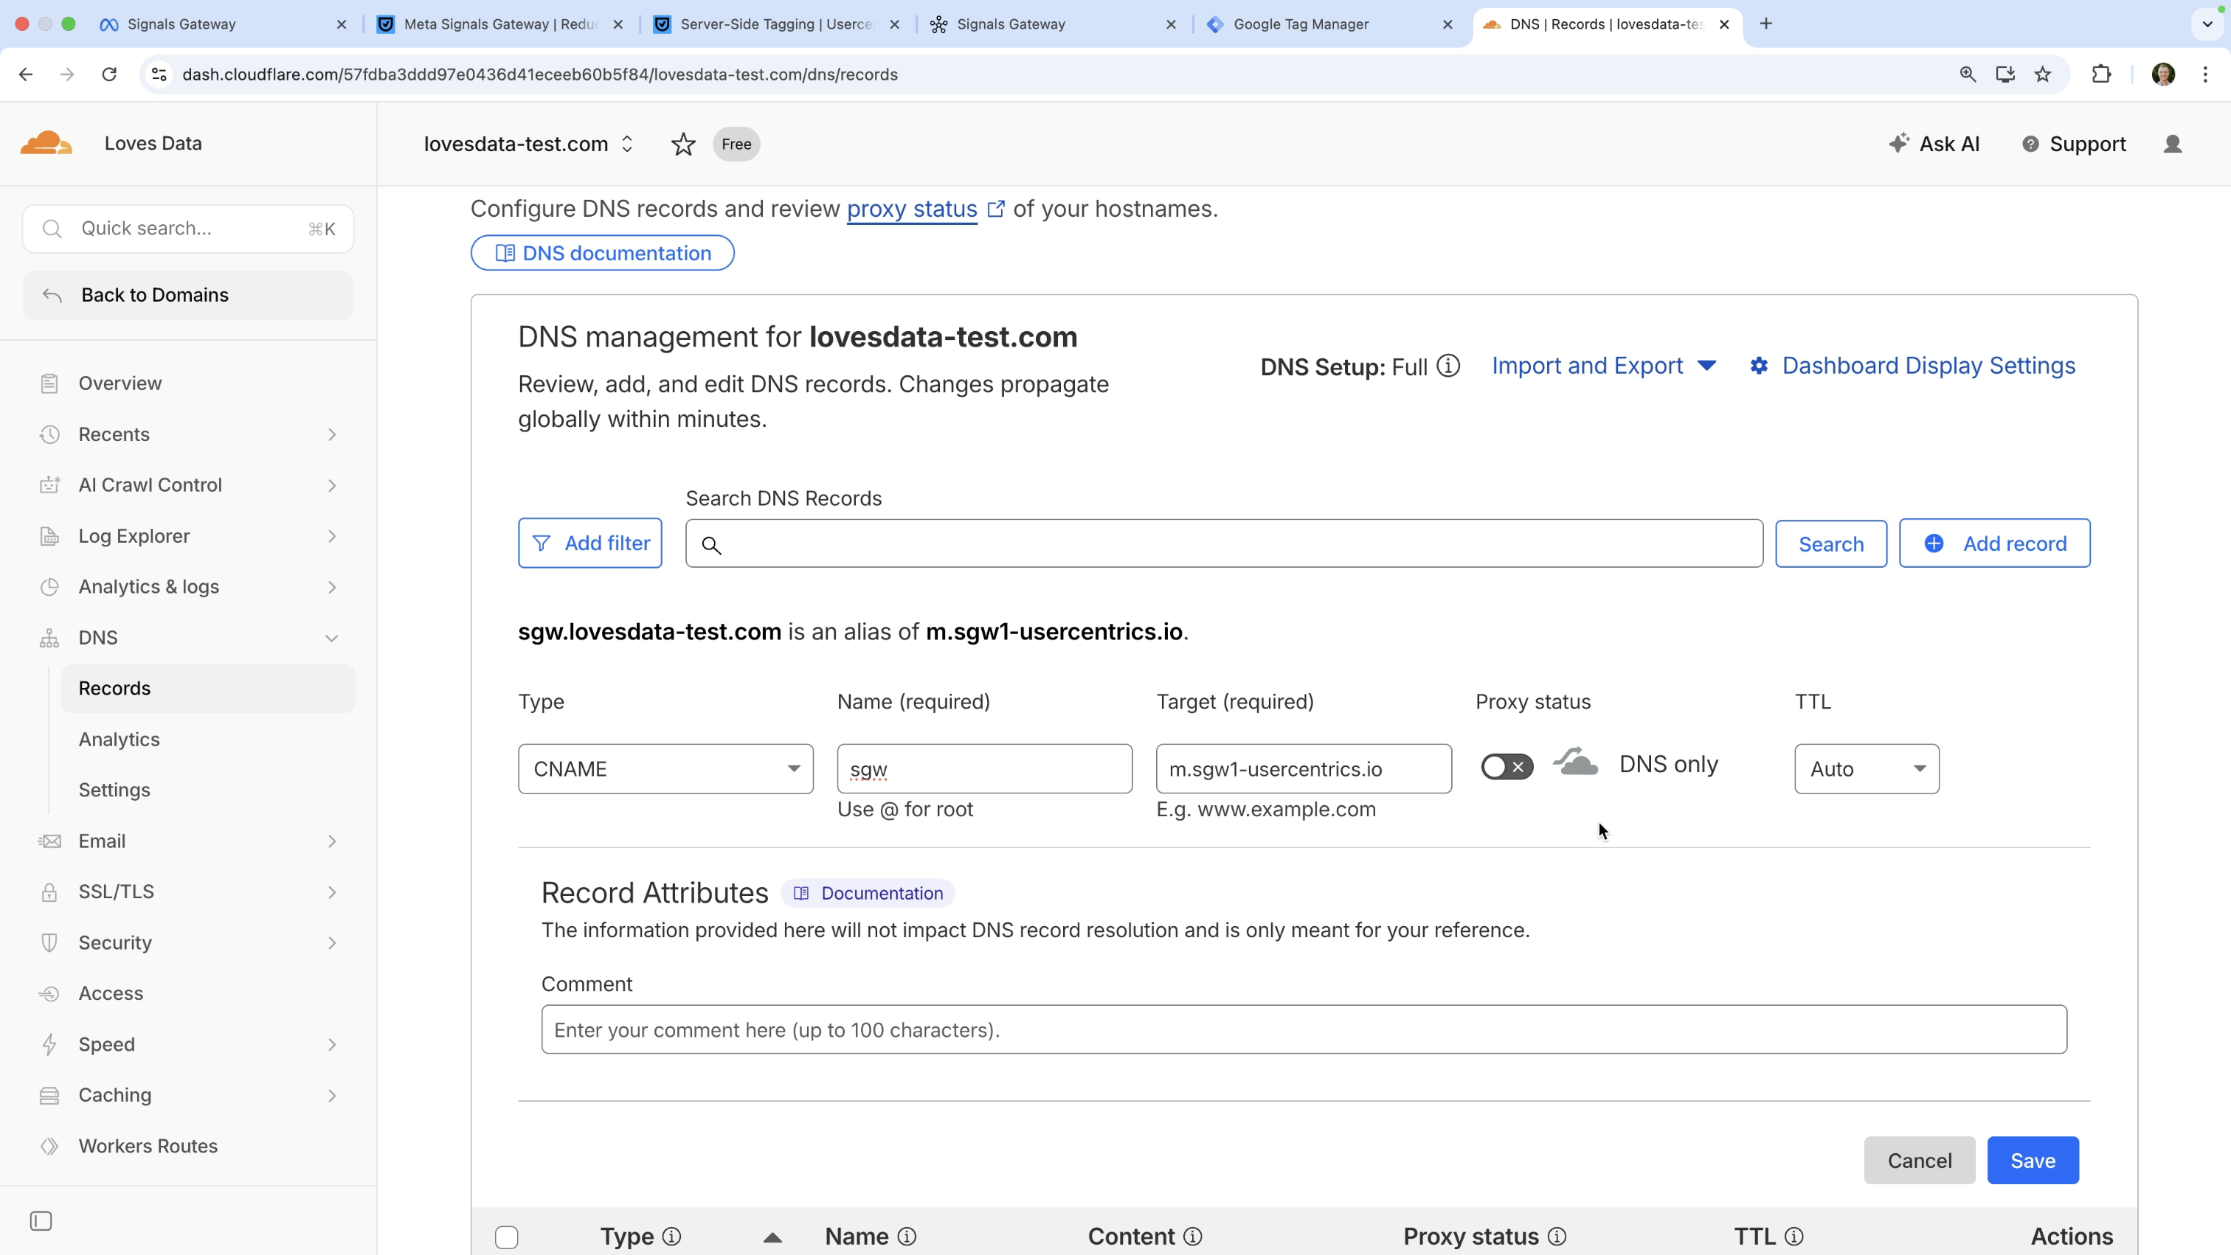Click the DNS Setup info icon
The height and width of the screenshot is (1255, 2231).
click(1448, 366)
